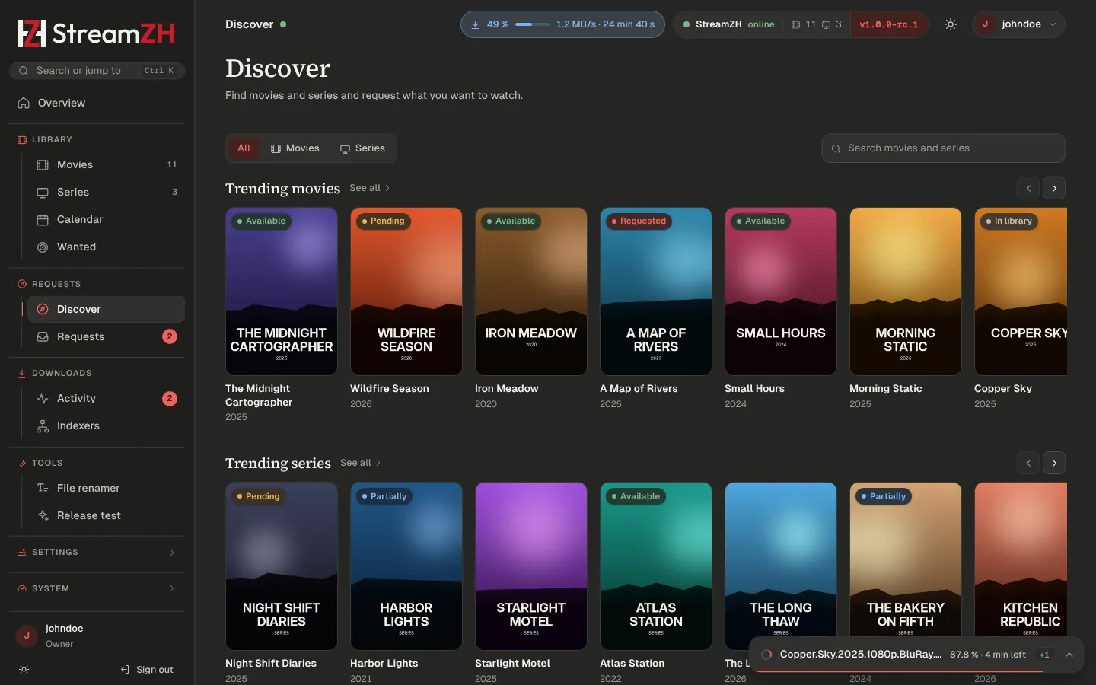Go to the Discover sidebar item

click(106, 310)
